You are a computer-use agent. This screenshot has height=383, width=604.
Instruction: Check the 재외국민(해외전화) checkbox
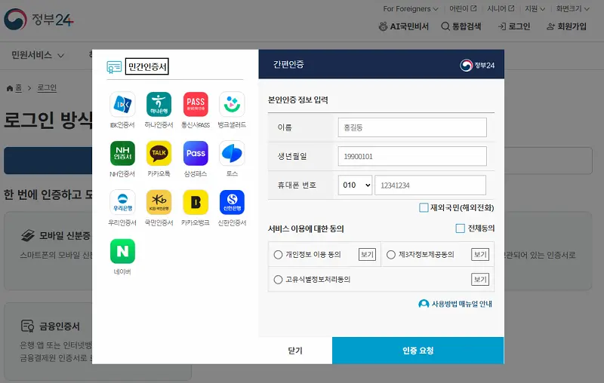[424, 207]
